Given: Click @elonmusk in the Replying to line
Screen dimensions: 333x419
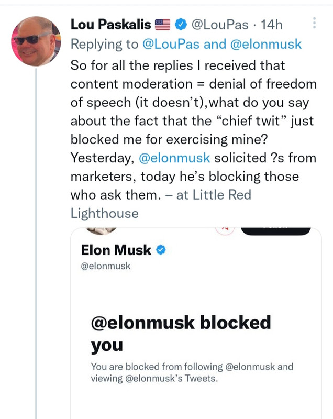Looking at the screenshot, I should click(x=265, y=44).
